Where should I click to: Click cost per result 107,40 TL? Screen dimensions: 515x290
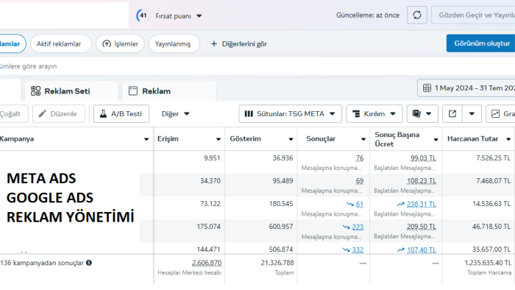click(x=422, y=250)
